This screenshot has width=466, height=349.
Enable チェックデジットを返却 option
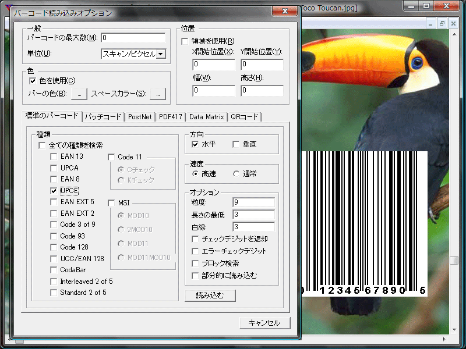(x=196, y=240)
